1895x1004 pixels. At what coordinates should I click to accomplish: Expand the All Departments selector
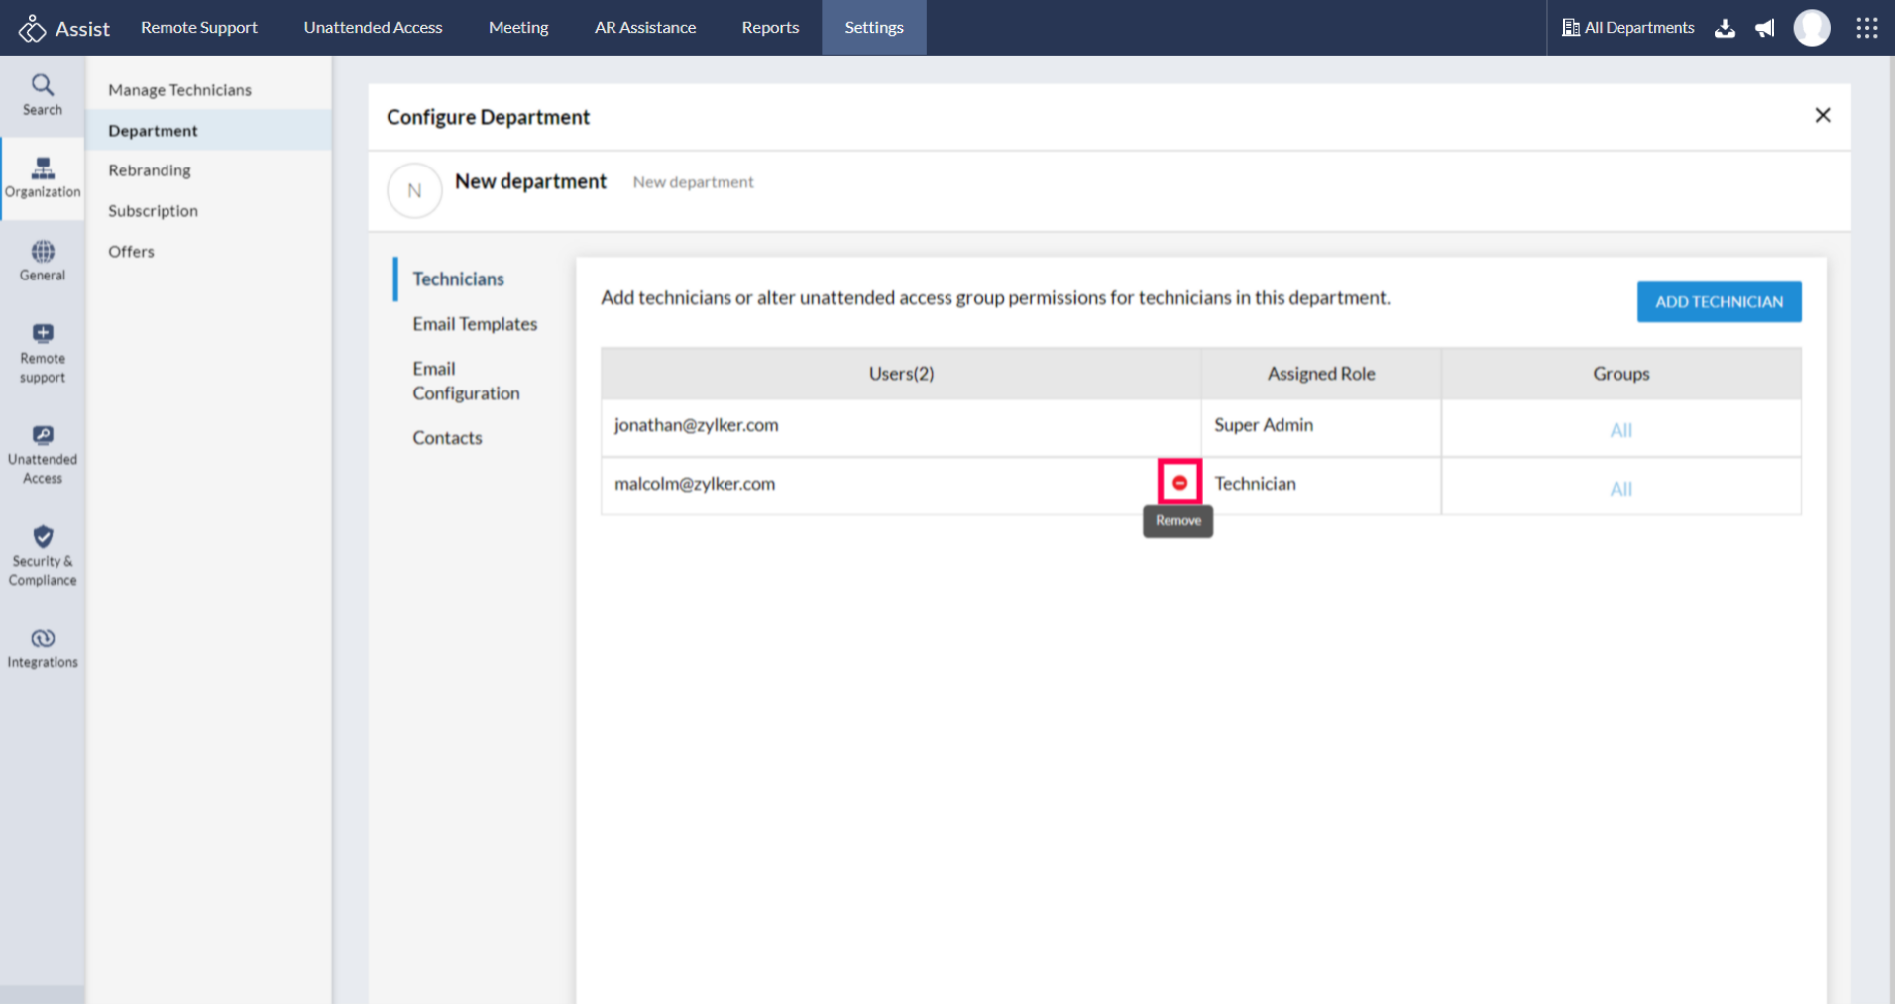(1627, 28)
